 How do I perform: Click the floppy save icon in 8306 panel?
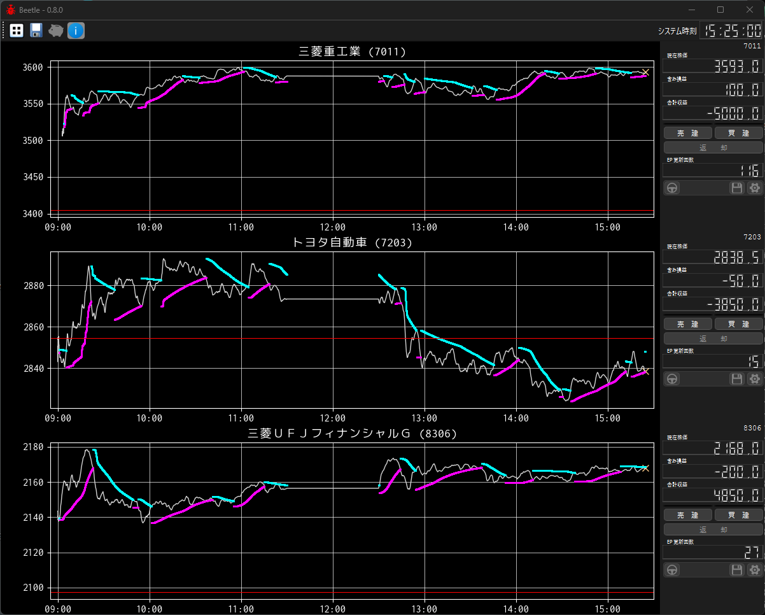[x=737, y=570]
